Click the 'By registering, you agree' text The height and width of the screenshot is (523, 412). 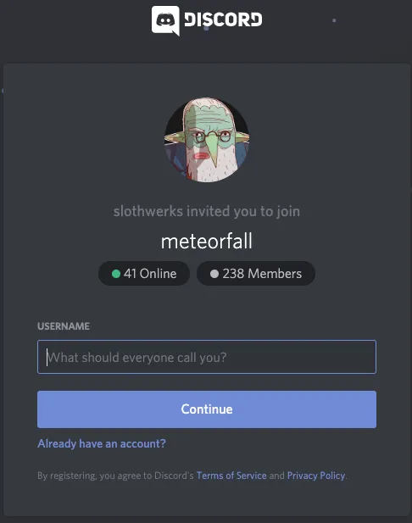[115, 476]
